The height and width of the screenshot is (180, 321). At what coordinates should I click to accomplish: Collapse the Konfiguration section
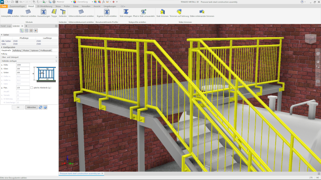2,47
